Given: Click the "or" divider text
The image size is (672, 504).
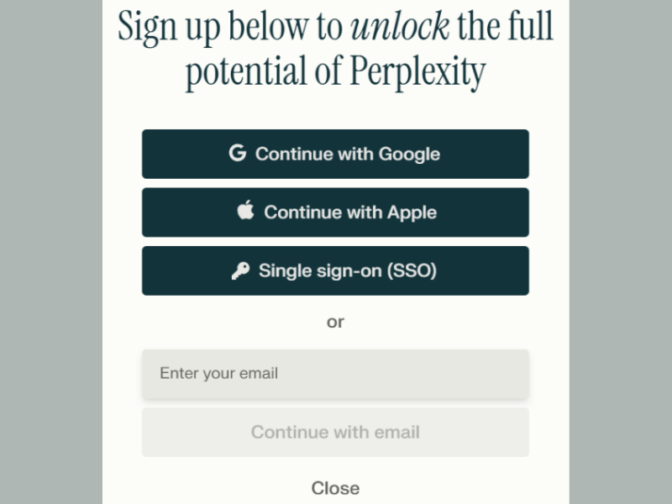Looking at the screenshot, I should [x=335, y=323].
